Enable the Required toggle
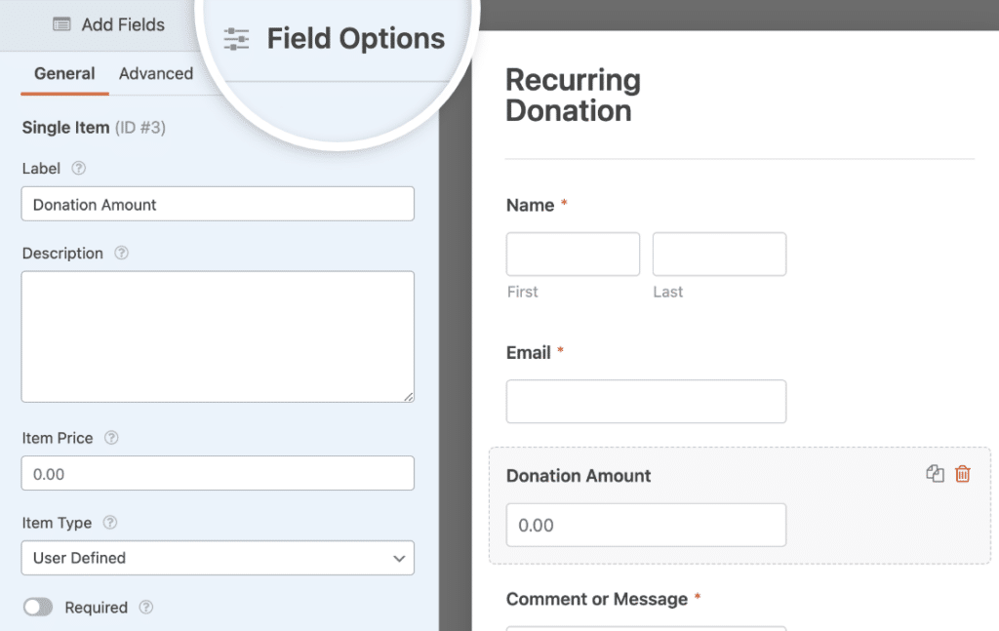Image resolution: width=999 pixels, height=631 pixels. (x=38, y=607)
